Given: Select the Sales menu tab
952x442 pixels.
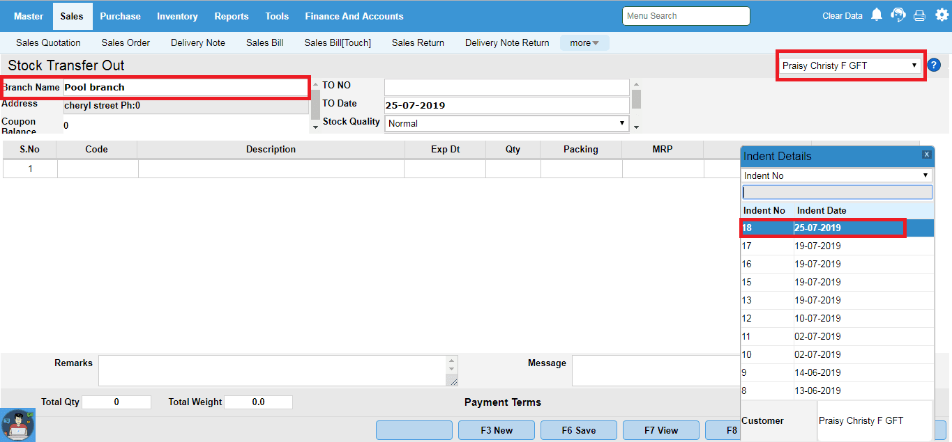Looking at the screenshot, I should click(72, 16).
